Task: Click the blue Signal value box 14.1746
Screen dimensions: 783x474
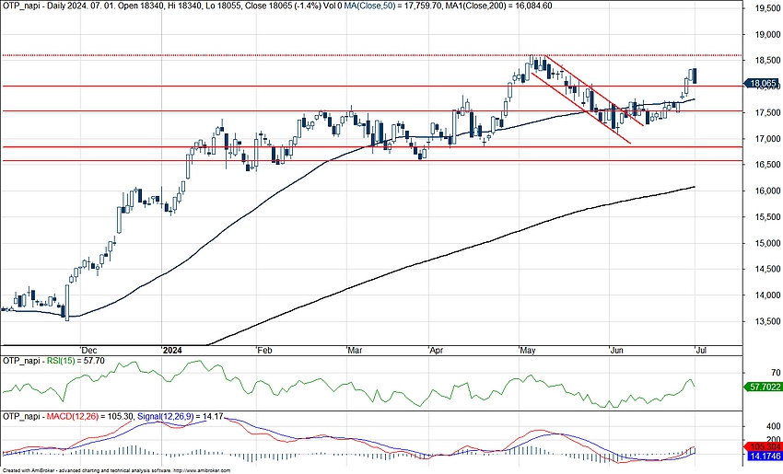Action: pyautogui.click(x=763, y=456)
